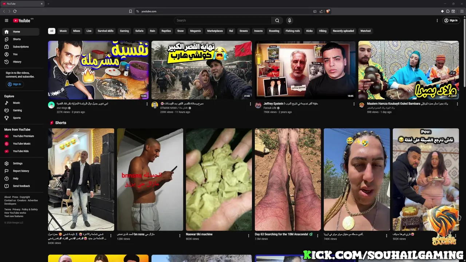The height and width of the screenshot is (262, 466).
Task: Open the zoz vlogs video thumbnail
Action: click(x=98, y=70)
